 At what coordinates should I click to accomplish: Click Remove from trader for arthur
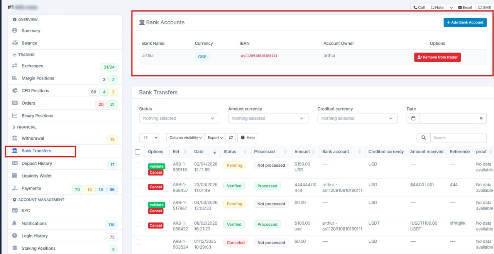point(437,57)
